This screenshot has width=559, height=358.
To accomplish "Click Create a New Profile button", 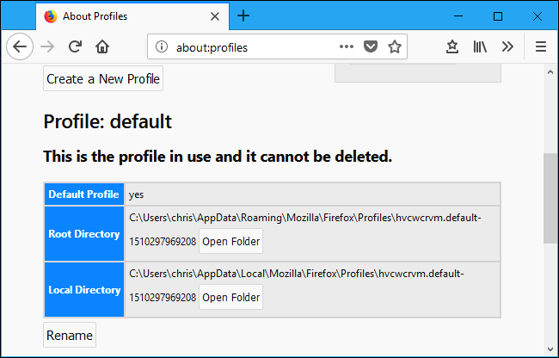I will [x=103, y=79].
